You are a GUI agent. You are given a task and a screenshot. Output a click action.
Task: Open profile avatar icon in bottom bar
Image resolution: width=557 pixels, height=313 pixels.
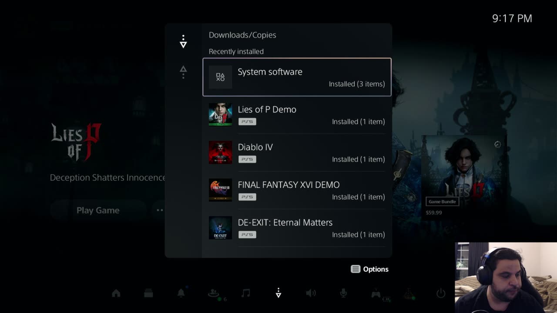click(x=408, y=294)
